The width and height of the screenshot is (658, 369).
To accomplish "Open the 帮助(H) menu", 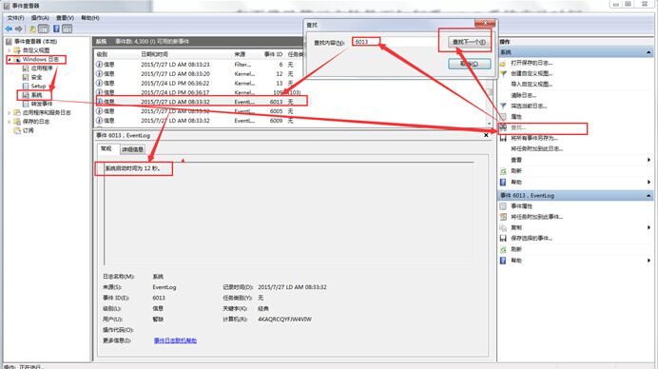I will tap(89, 18).
